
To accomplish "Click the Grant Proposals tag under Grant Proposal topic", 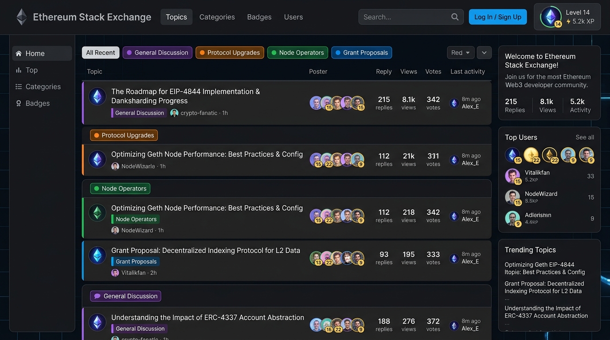I will coord(136,262).
